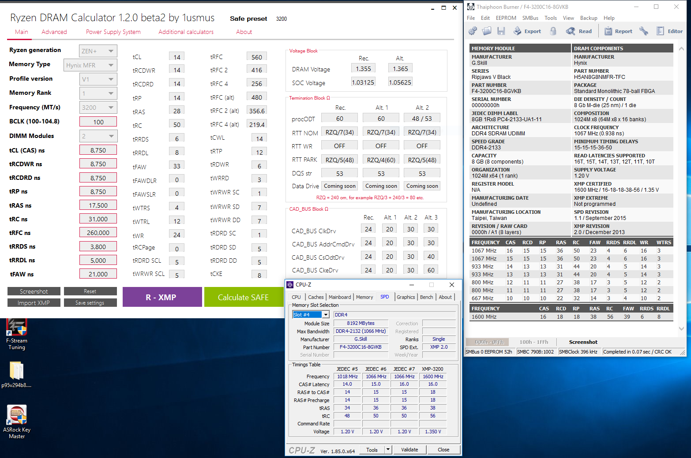
Task: Click the tCL (CAS) ns input field
Action: [98, 150]
